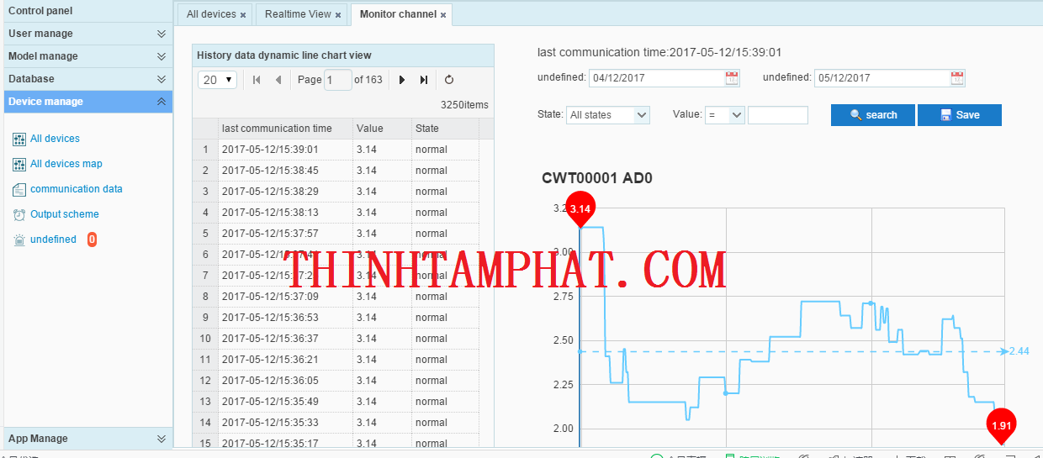This screenshot has width=1043, height=458.
Task: Go to next page of history table
Action: click(x=402, y=80)
